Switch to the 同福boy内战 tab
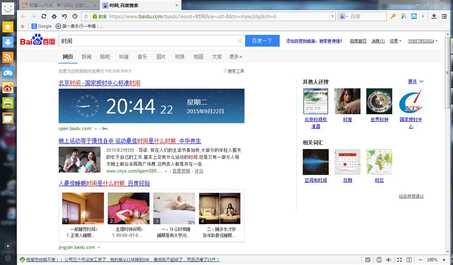 click(x=60, y=5)
